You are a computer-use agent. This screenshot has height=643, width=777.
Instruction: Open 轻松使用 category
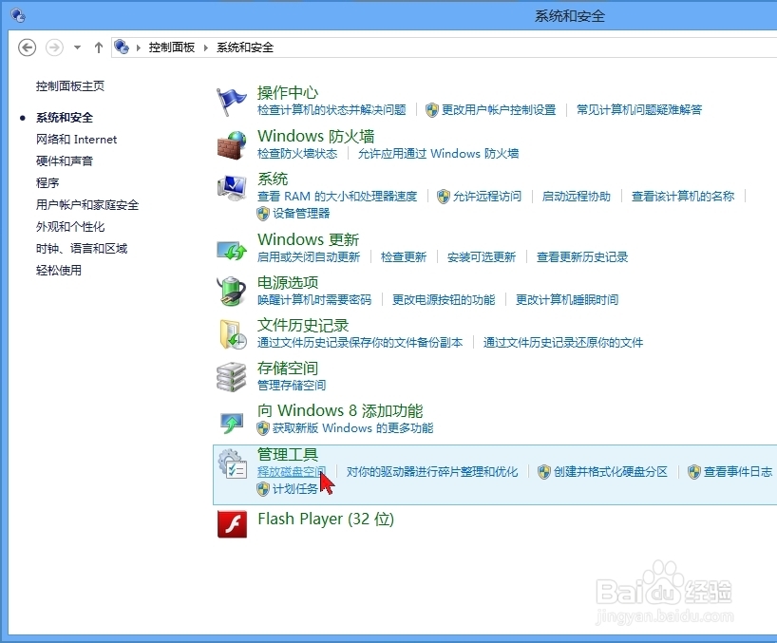59,270
